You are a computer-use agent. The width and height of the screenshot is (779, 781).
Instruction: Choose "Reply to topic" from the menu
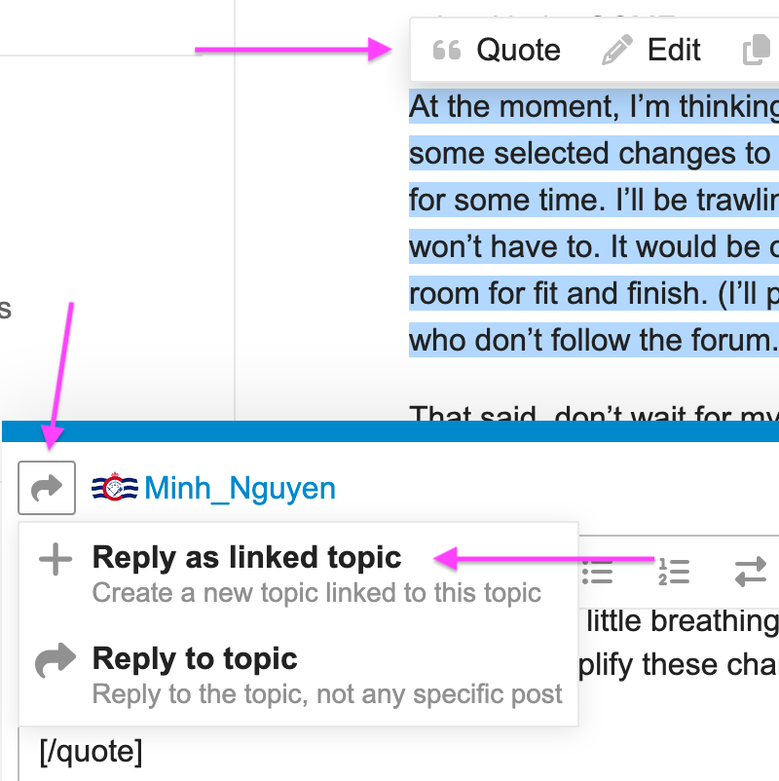tap(195, 659)
